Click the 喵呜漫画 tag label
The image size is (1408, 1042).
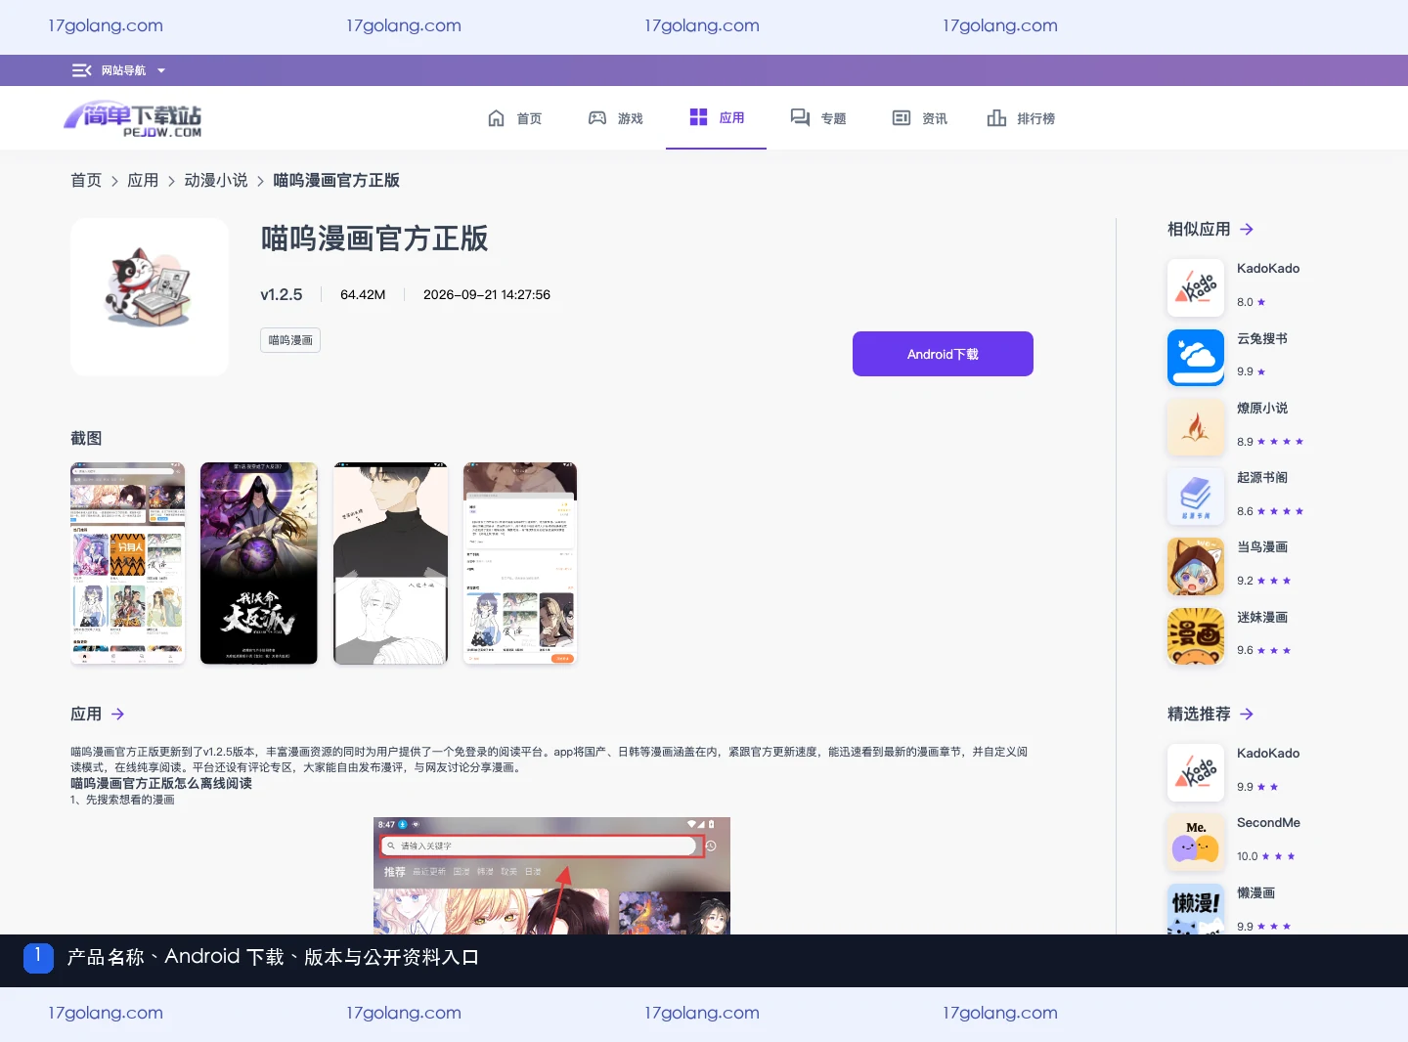click(290, 340)
